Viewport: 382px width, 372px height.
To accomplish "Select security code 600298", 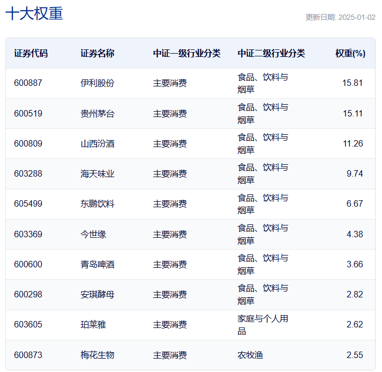I will point(28,294).
